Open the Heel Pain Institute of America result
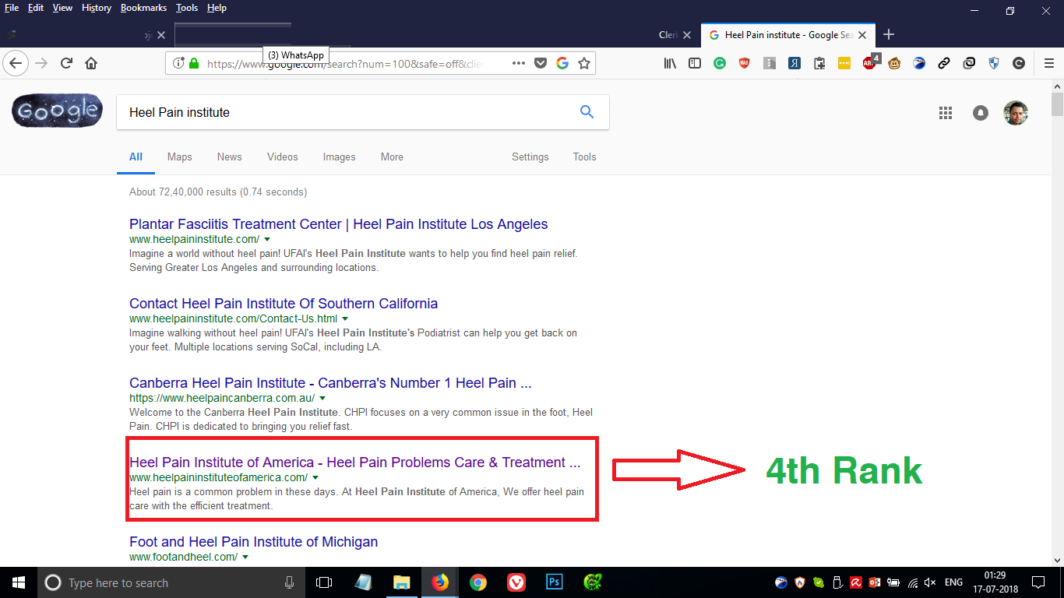1064x598 pixels. point(354,462)
